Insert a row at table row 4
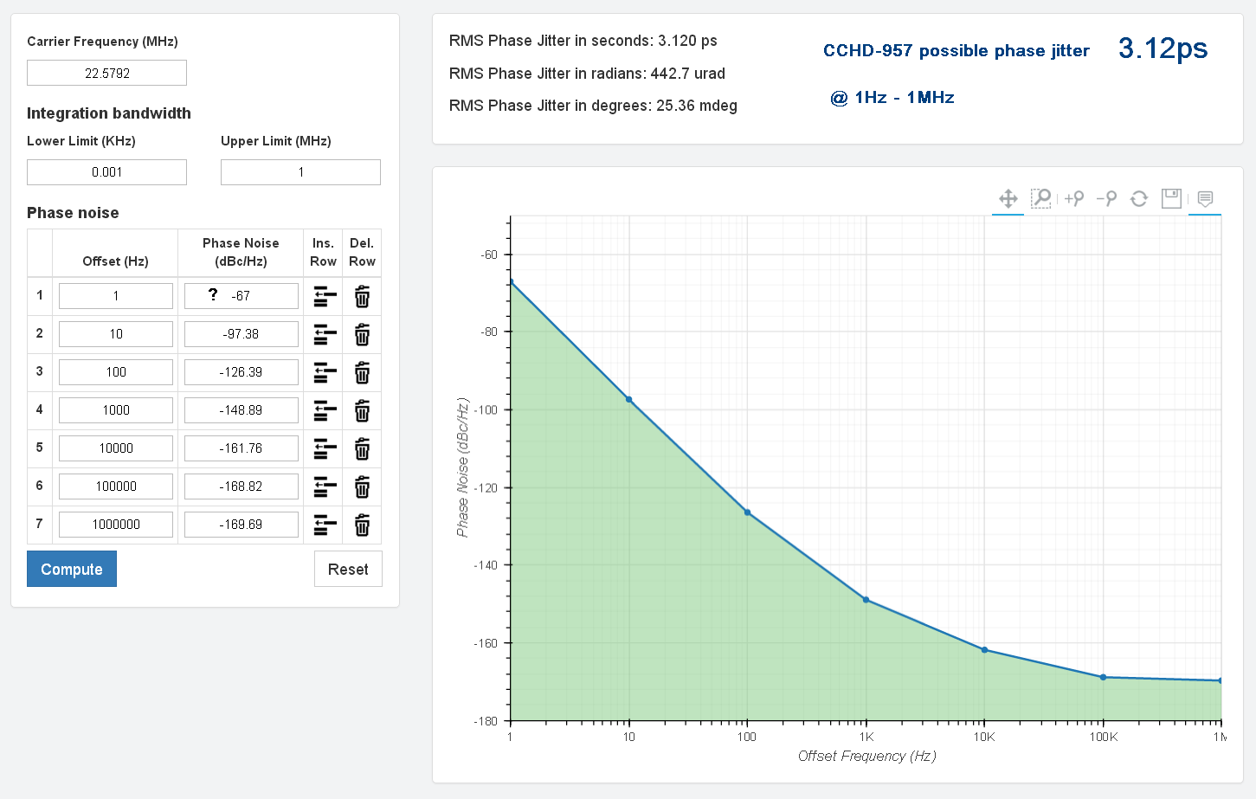The height and width of the screenshot is (799, 1256). coord(325,411)
